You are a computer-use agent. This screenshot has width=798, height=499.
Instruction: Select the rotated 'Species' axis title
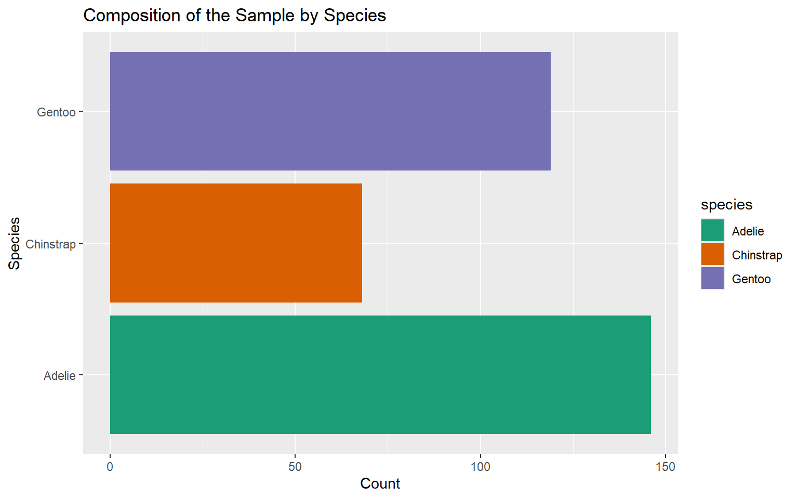[15, 243]
